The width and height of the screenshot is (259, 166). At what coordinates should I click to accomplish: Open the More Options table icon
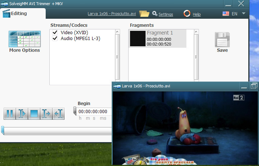(x=25, y=39)
